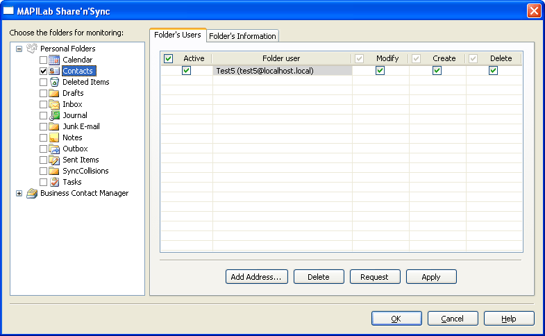Check the Drafts folder checkbox
The image size is (545, 336).
[43, 94]
